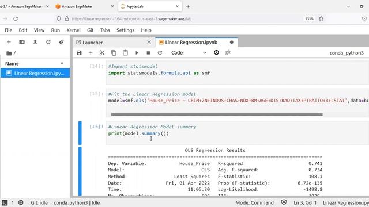Viewport: 369px width, 207px height.
Task: Click the horizontal scrollbar in cell 15
Action: pyautogui.click(x=217, y=114)
